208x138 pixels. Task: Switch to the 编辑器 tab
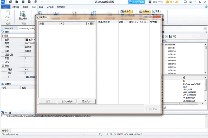[25, 7]
